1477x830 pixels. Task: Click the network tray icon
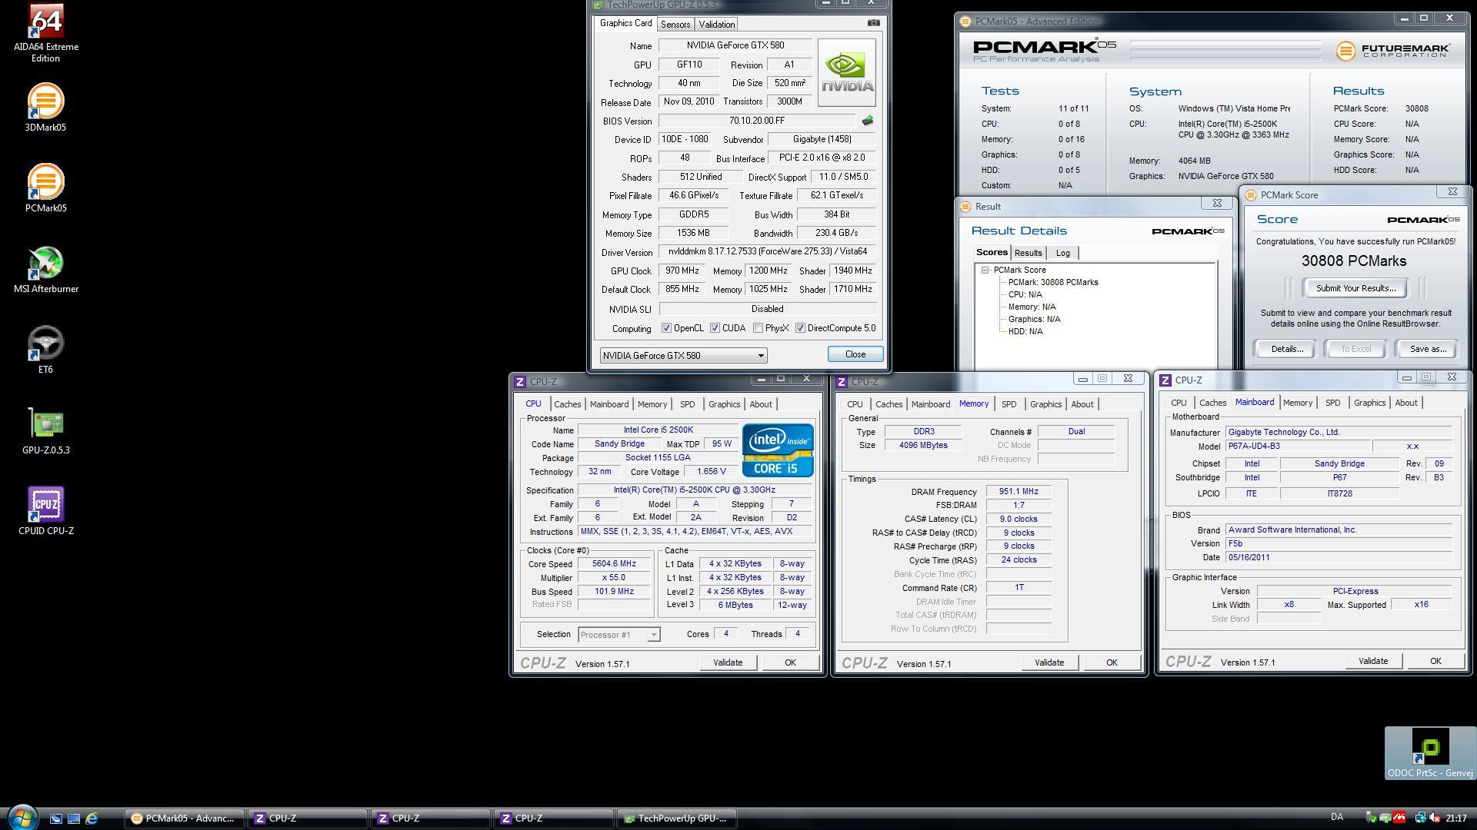pos(1420,818)
